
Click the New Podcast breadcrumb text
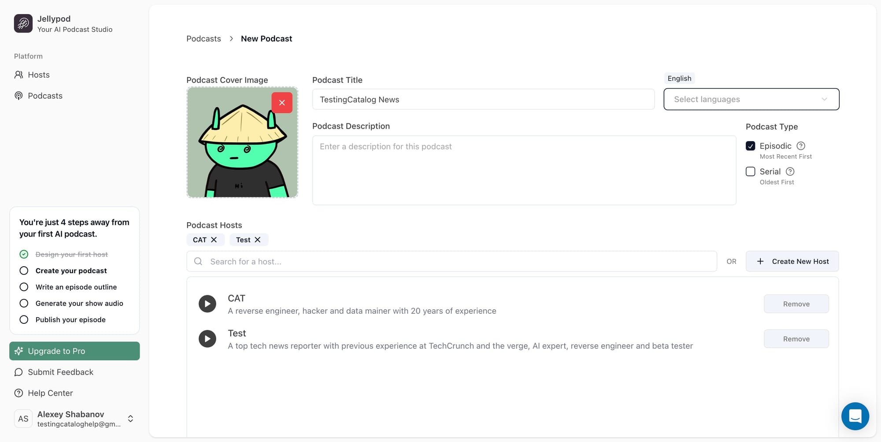pos(267,39)
